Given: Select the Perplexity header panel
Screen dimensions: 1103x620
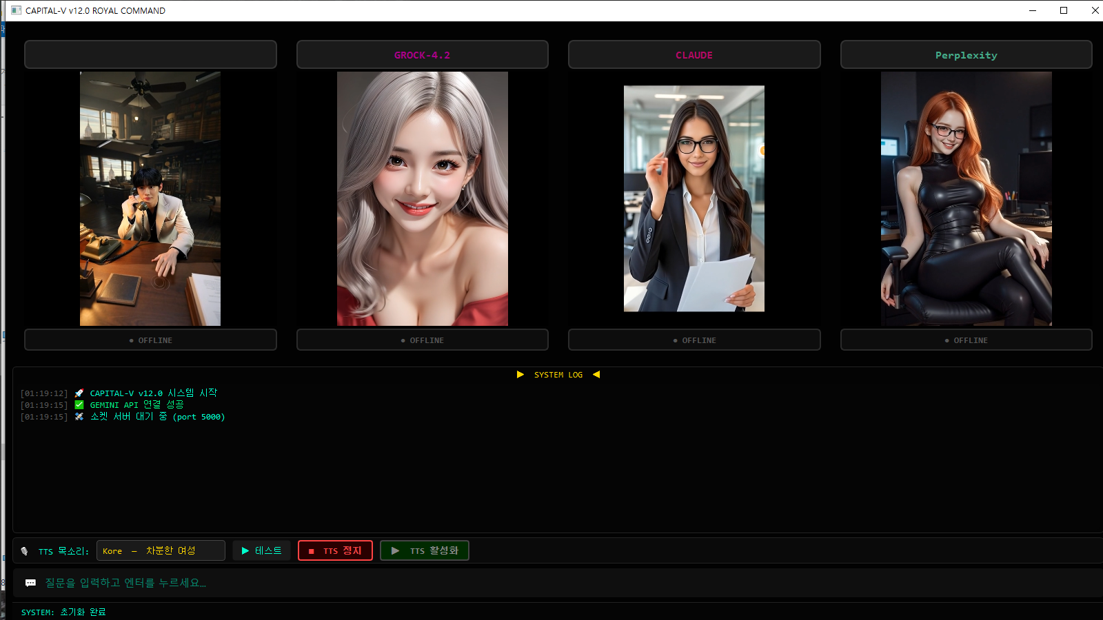Looking at the screenshot, I should point(966,55).
